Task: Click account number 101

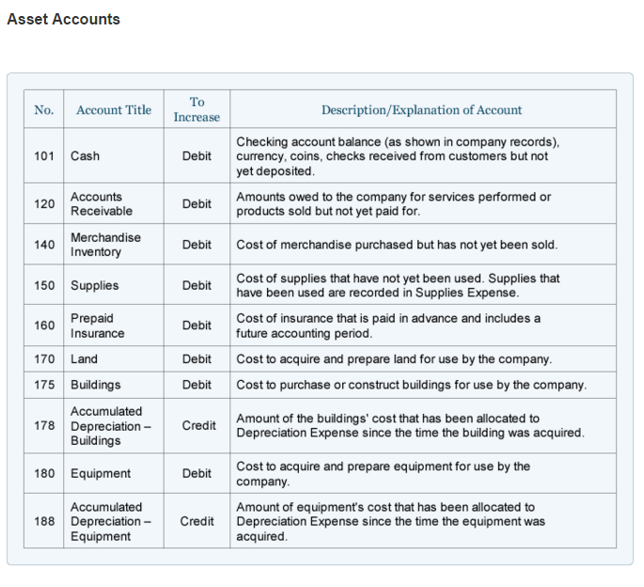Action: point(44,156)
